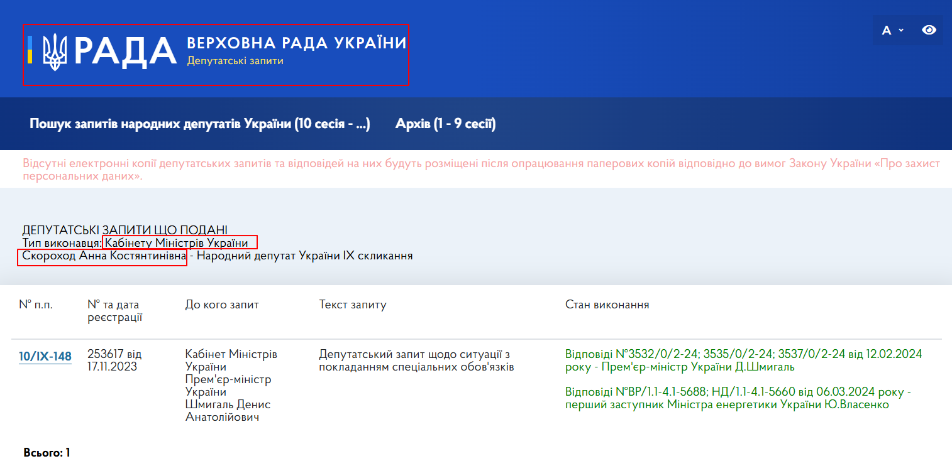Click the large 'РАДА' wordmark
The height and width of the screenshot is (466, 952).
pyautogui.click(x=126, y=51)
